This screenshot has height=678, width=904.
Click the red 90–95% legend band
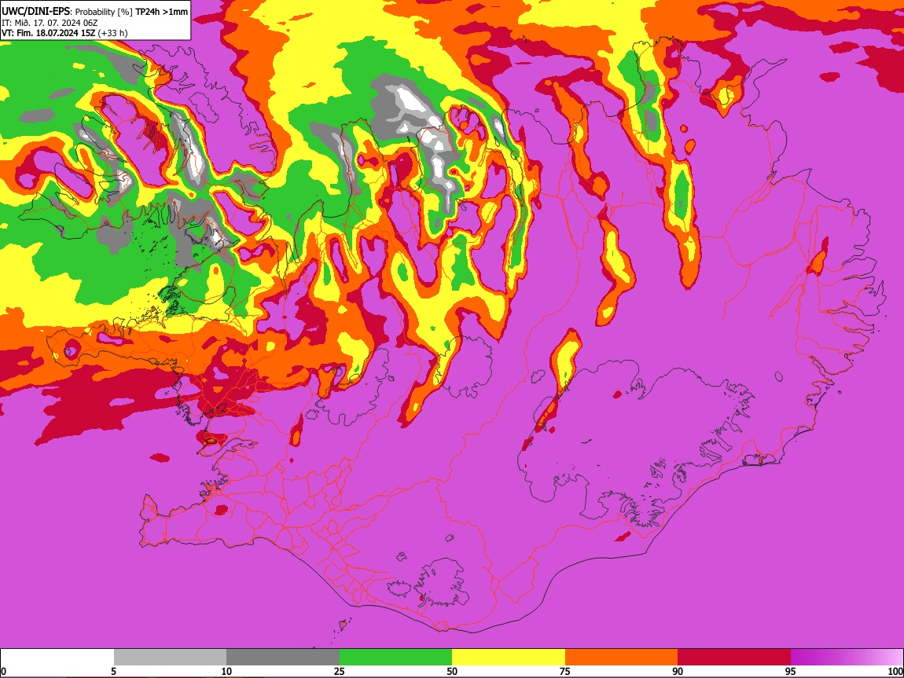pos(734,658)
